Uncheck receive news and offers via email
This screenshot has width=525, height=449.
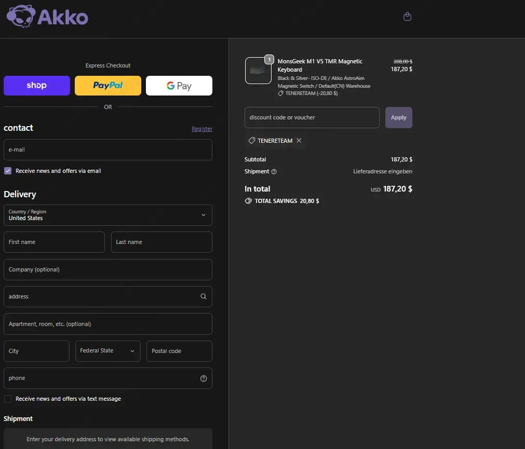[x=8, y=171]
